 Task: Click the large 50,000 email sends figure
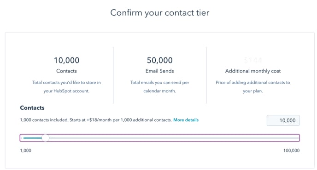160,60
